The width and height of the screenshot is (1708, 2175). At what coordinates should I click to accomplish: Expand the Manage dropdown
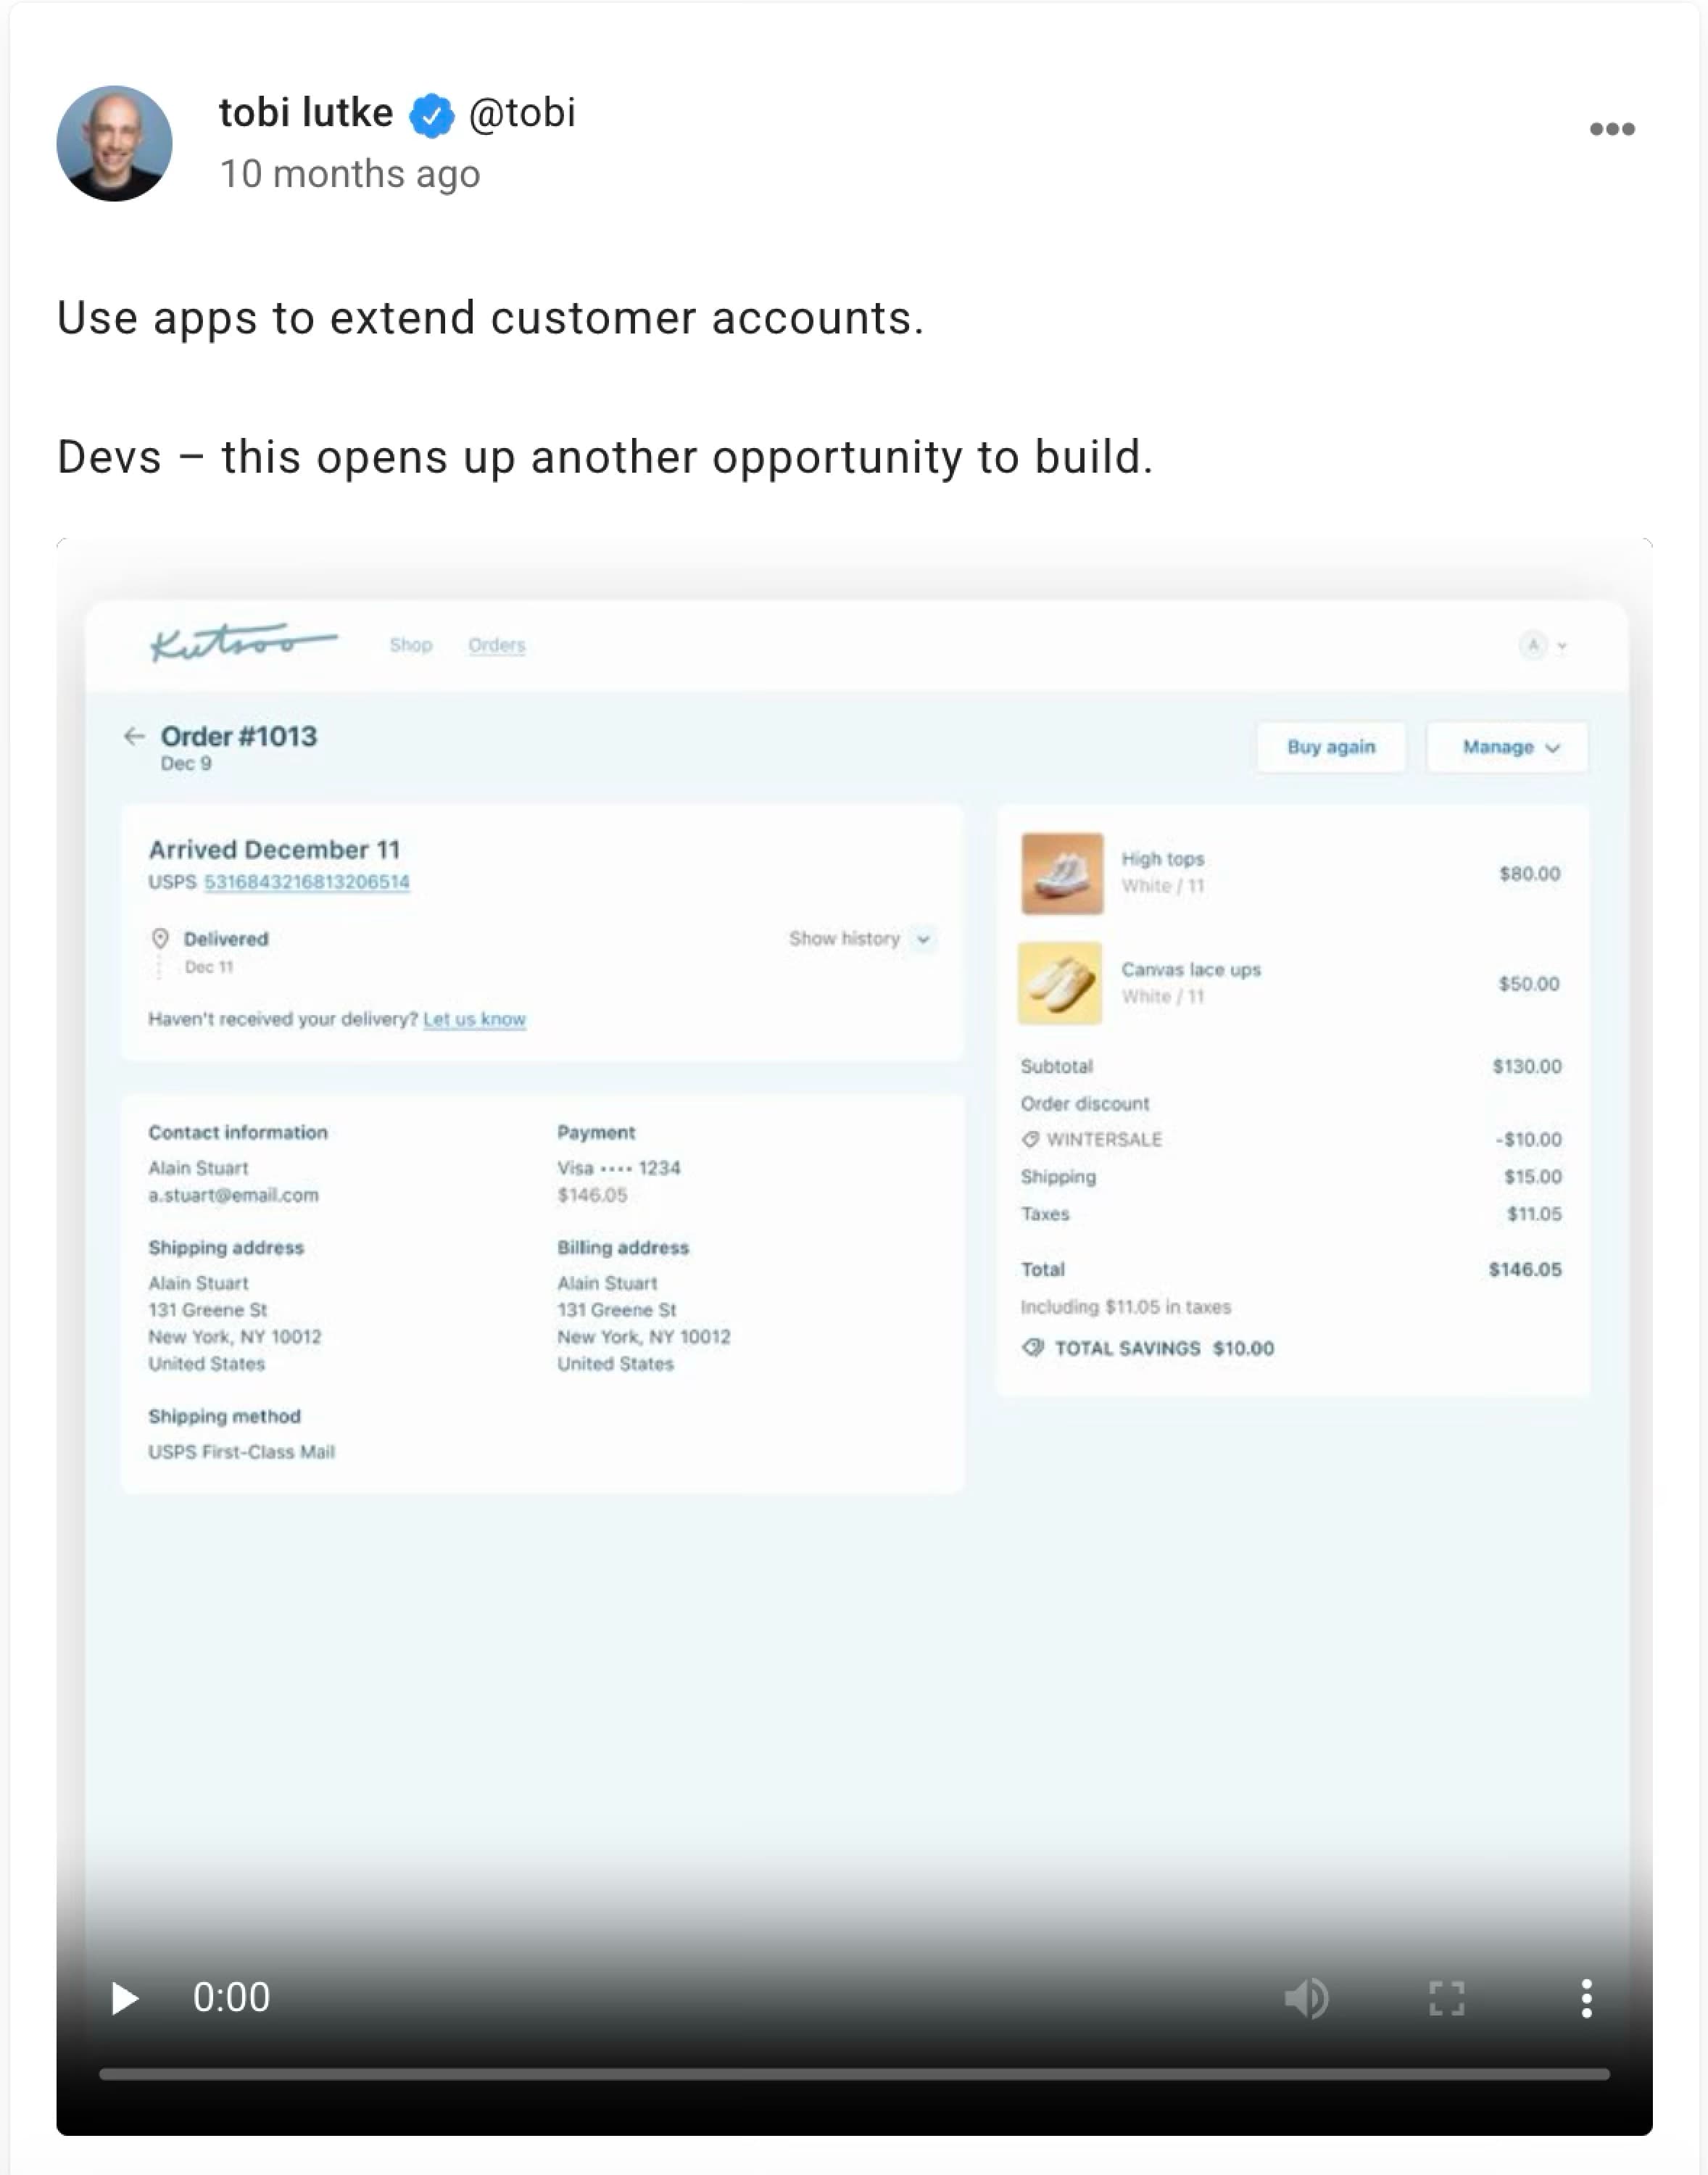point(1507,747)
